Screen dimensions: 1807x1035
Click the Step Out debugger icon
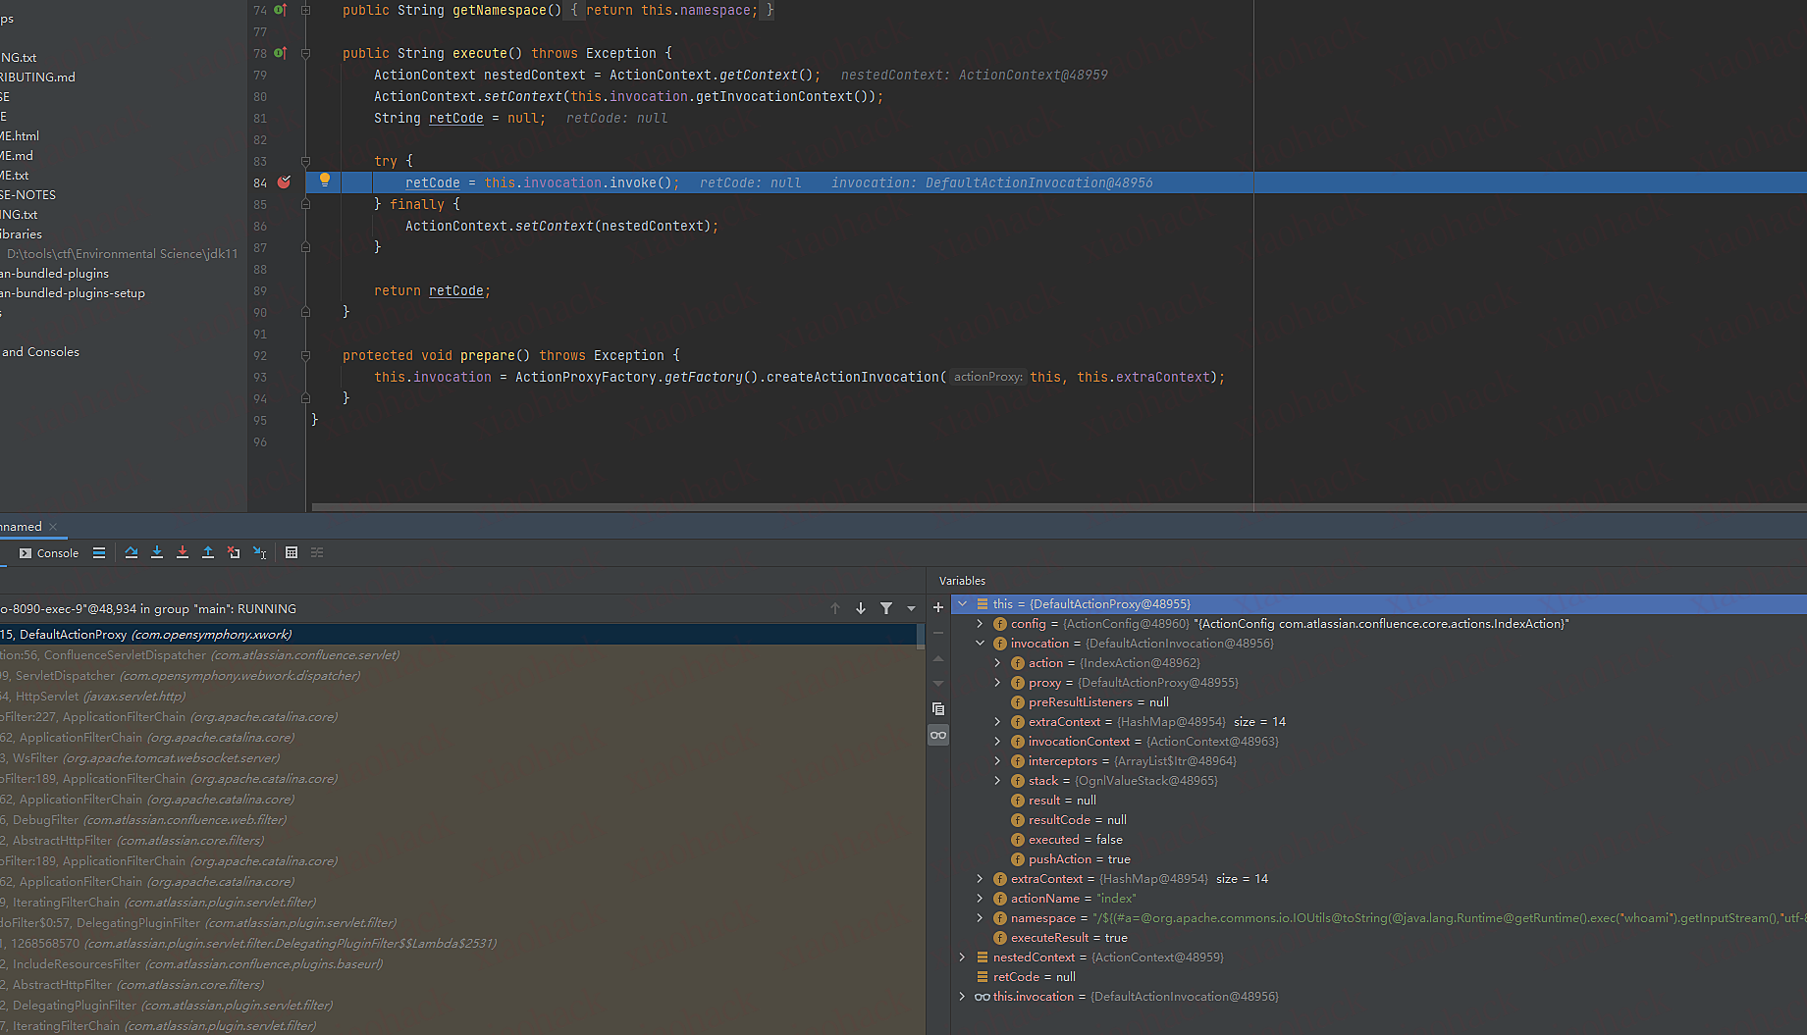[208, 553]
